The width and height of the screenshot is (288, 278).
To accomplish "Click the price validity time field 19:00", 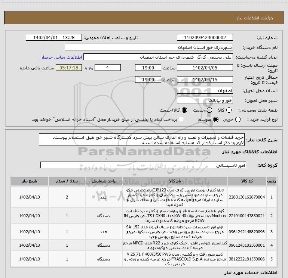I will tap(148, 79).
